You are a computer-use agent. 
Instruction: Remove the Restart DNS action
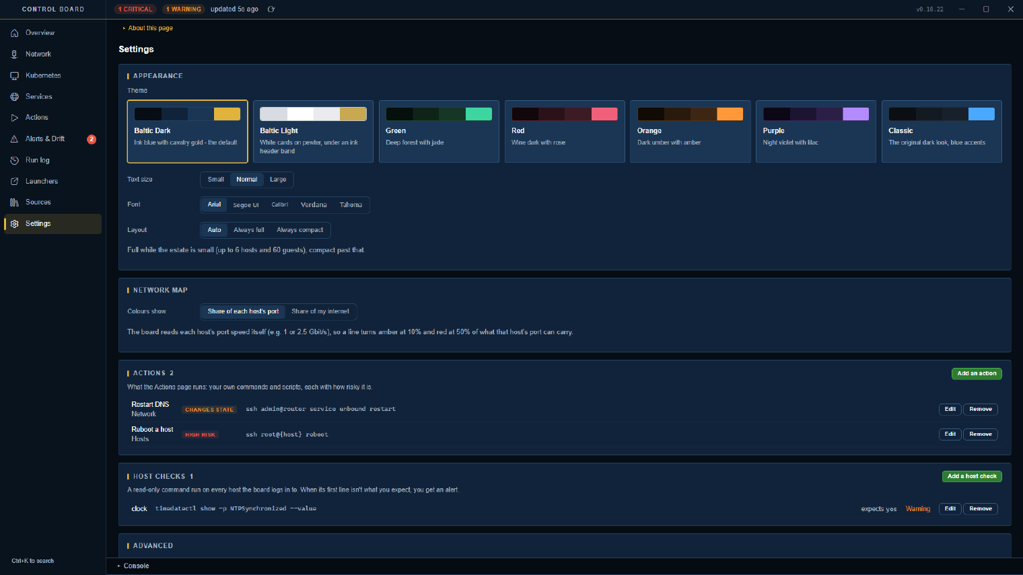[981, 410]
